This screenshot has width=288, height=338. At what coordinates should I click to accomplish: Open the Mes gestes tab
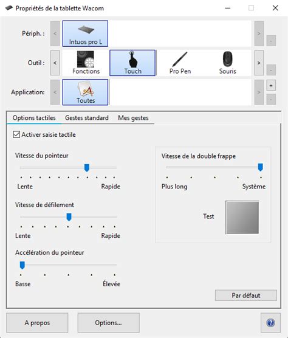click(133, 118)
